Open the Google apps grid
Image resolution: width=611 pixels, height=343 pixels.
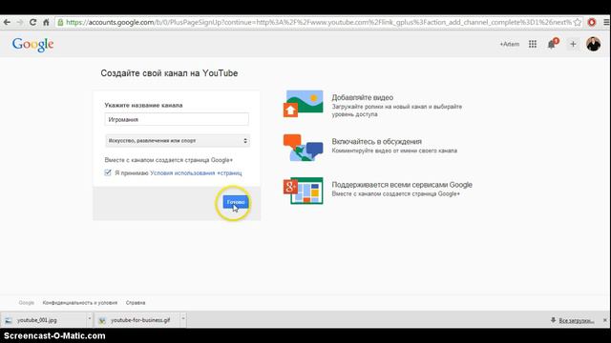coord(533,44)
